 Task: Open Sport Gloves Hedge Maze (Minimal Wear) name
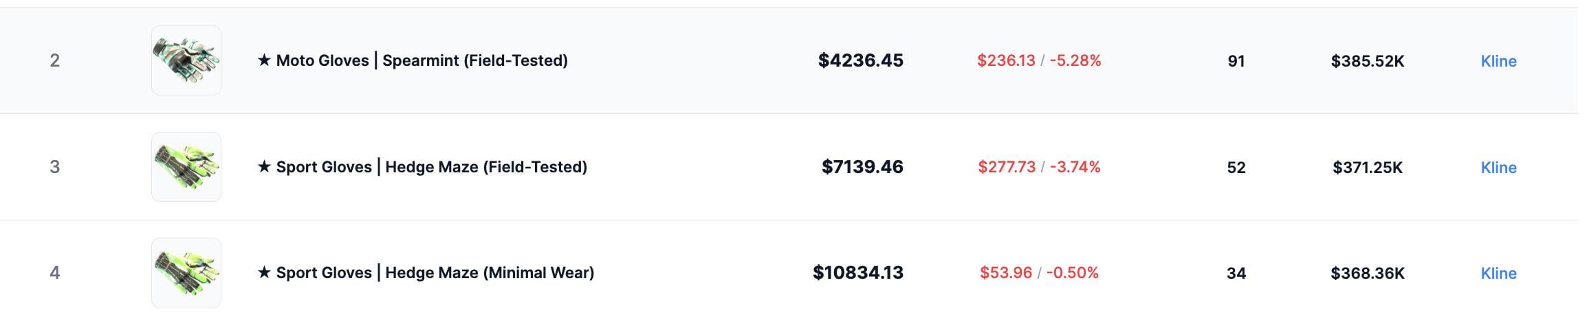426,273
